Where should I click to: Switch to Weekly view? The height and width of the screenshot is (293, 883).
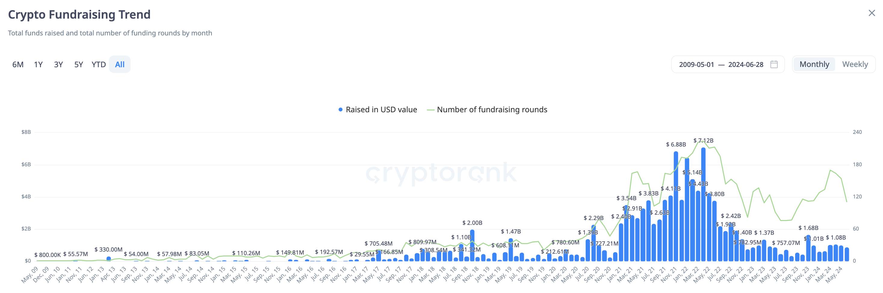pyautogui.click(x=855, y=64)
